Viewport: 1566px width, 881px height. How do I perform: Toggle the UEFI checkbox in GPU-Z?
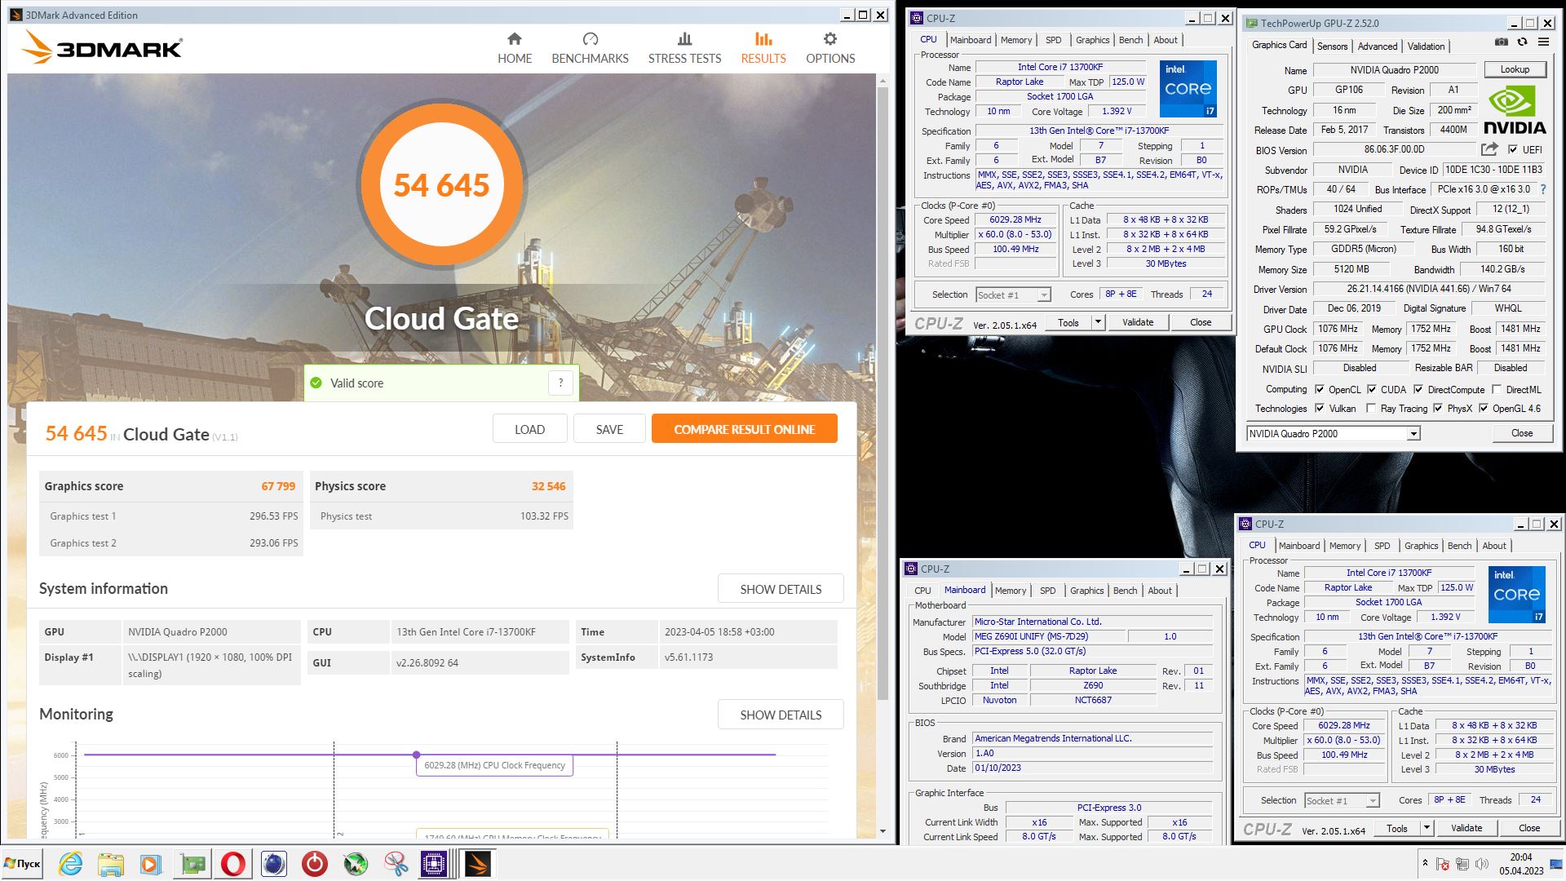[x=1513, y=149]
